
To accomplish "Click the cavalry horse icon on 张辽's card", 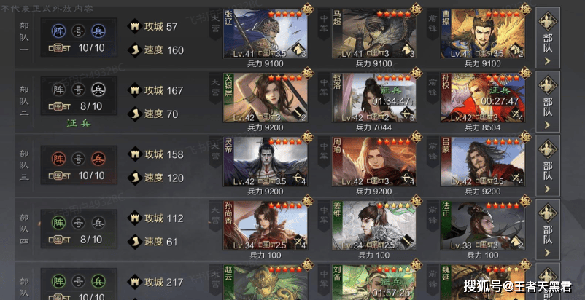I will coord(297,50).
